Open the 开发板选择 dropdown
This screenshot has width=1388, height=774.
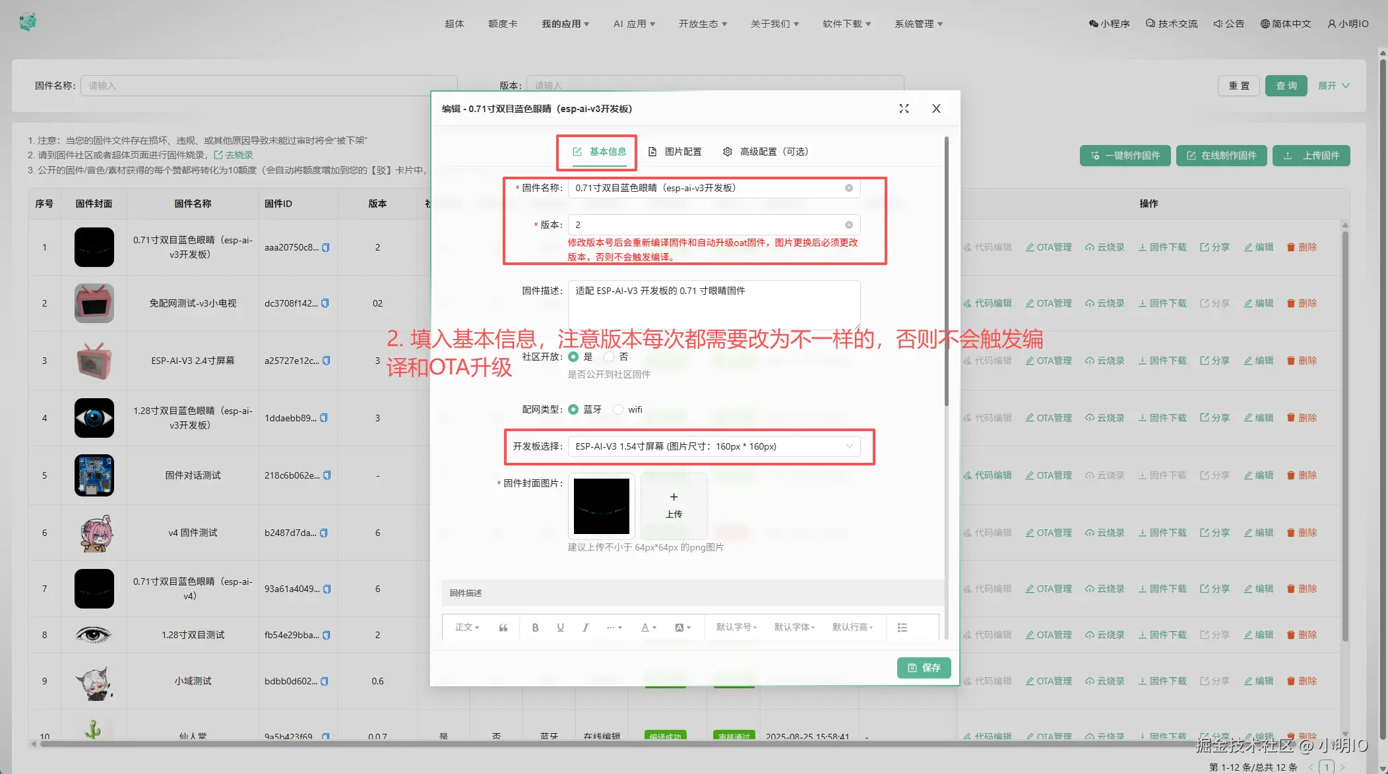tap(714, 446)
